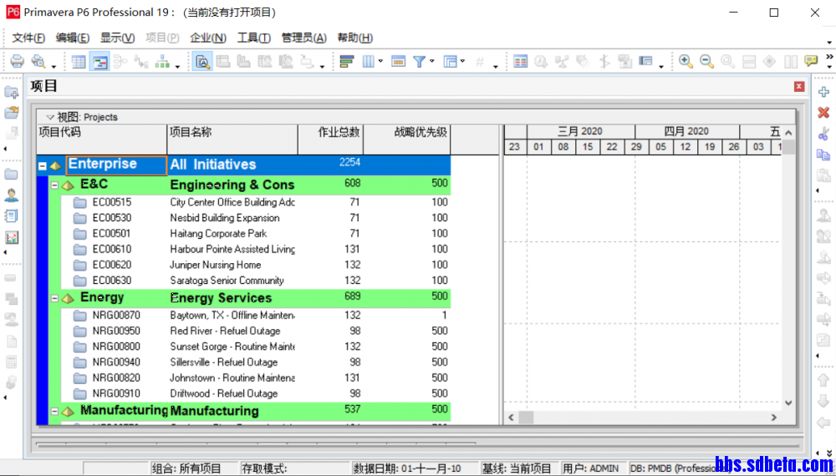Select project EC00610 Harbour Pointe
Screen dimensions: 836x476
pos(256,249)
